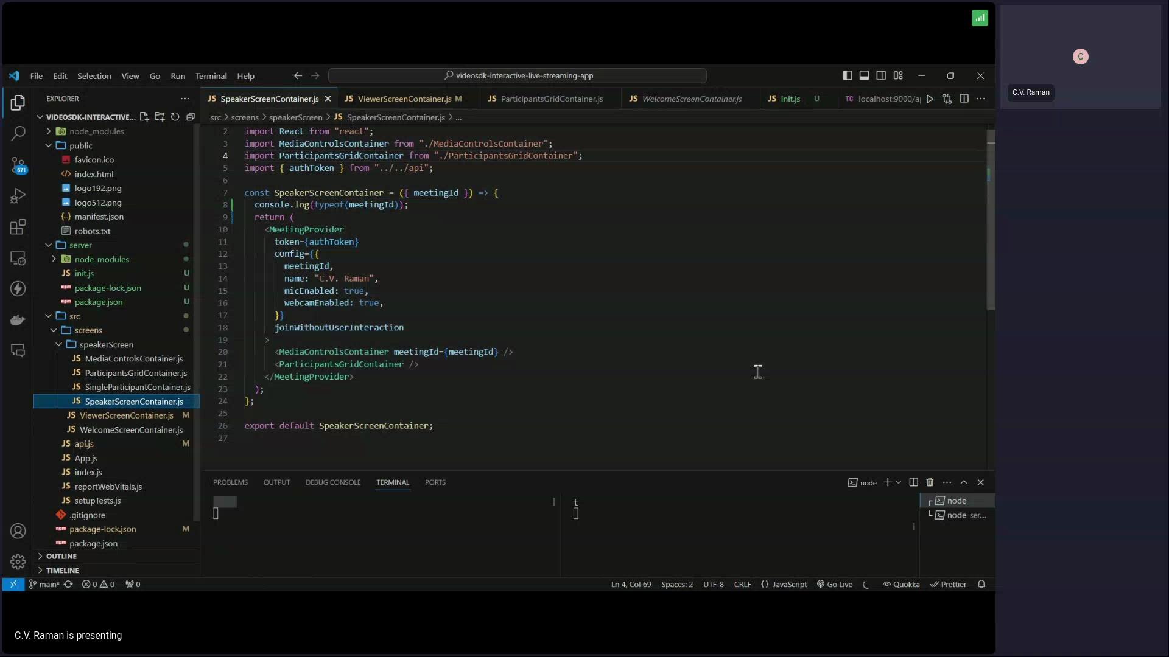Open MediaControlsContainer.js in file tree
Screen dimensions: 1169x657
134,359
